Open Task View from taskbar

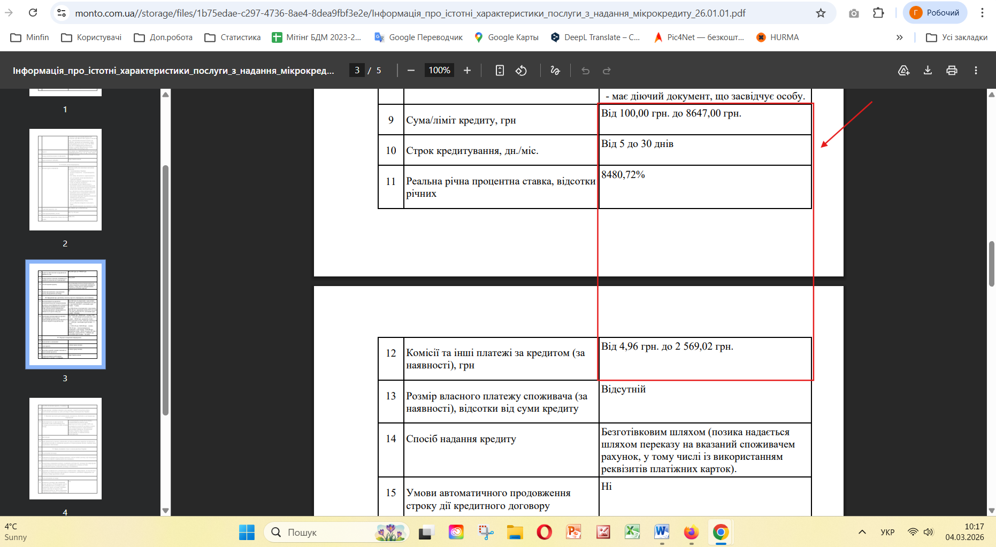point(426,532)
